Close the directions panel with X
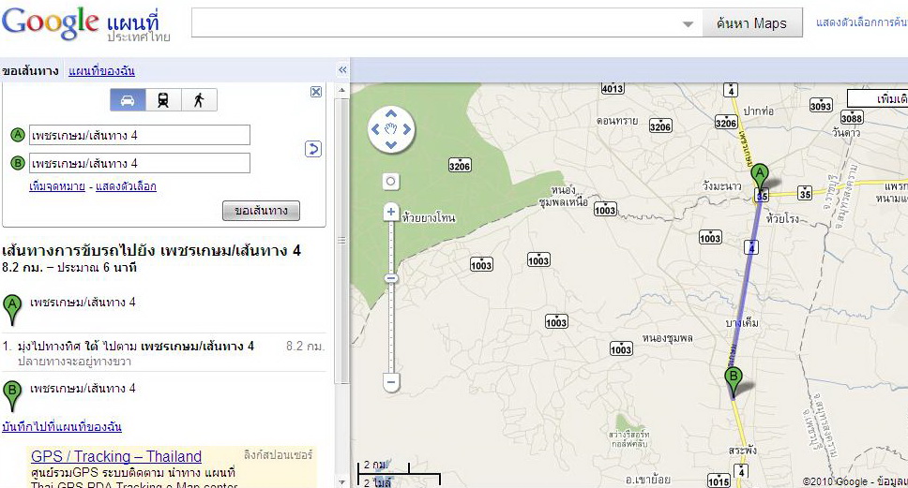Image resolution: width=908 pixels, height=488 pixels. point(316,92)
